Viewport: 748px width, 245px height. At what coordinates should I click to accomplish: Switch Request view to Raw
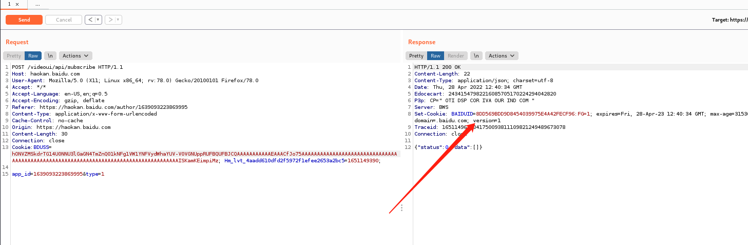pyautogui.click(x=33, y=55)
